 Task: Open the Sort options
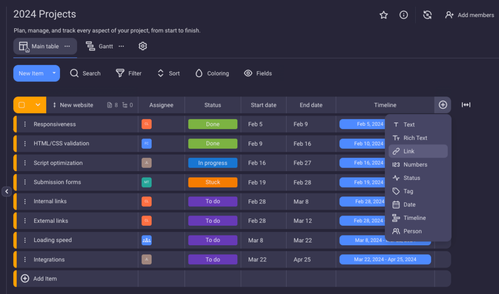(x=168, y=73)
